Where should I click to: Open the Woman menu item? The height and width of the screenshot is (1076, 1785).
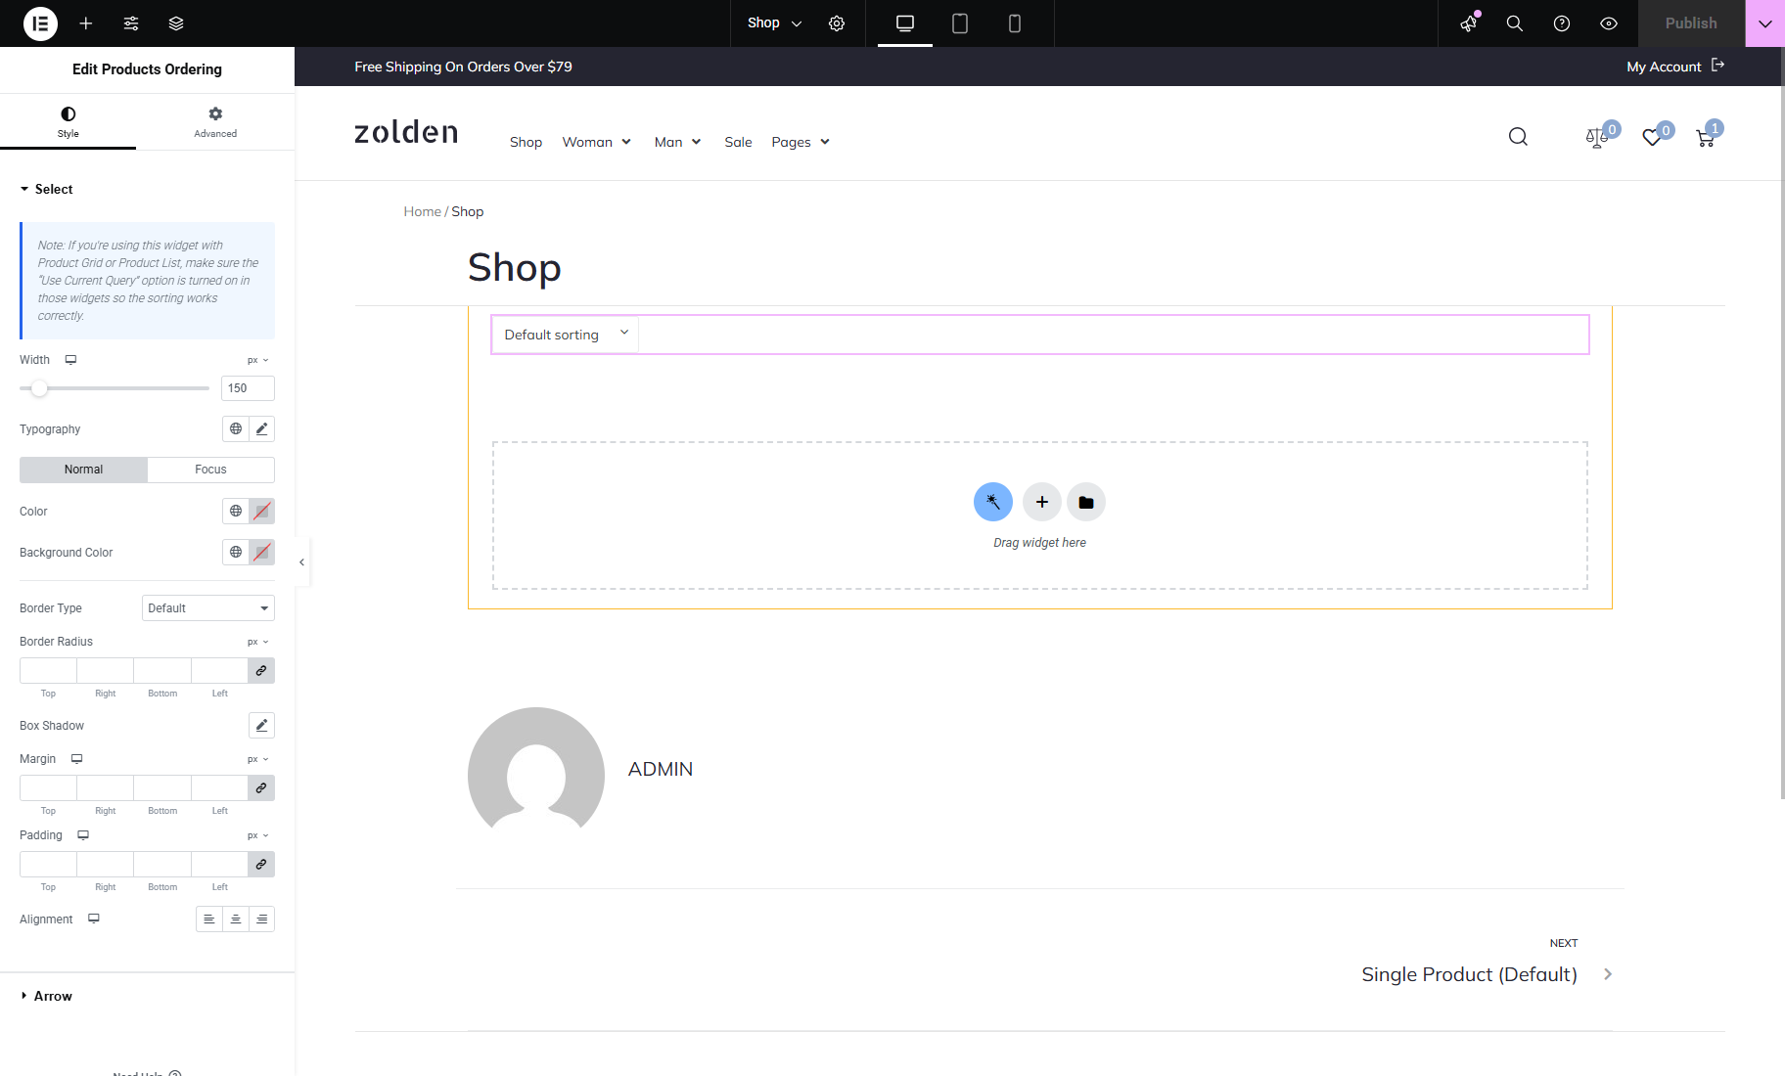pyautogui.click(x=596, y=142)
